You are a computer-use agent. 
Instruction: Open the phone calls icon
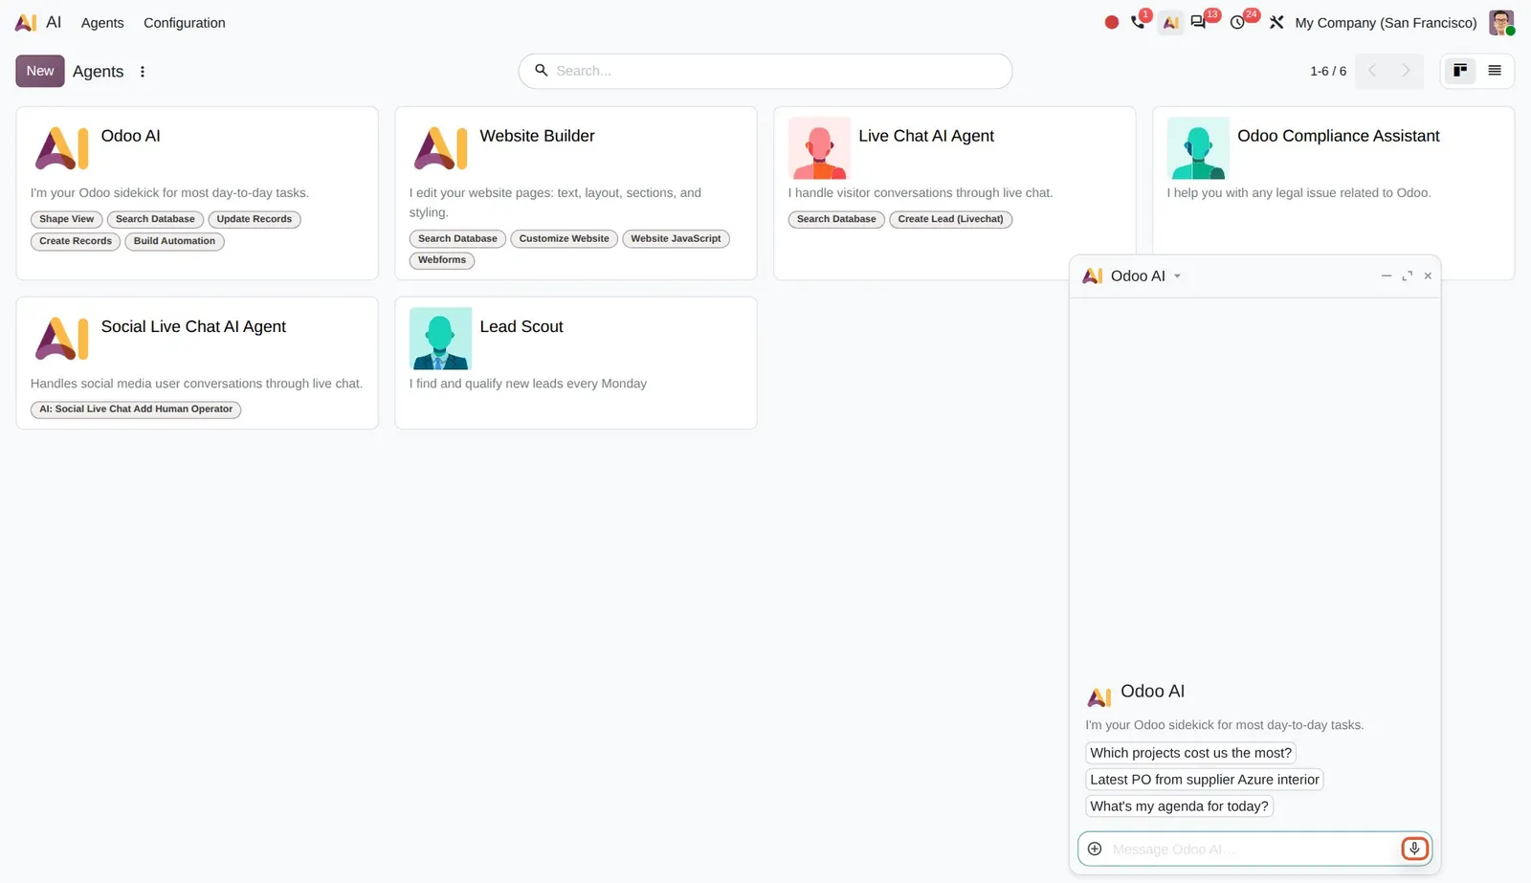[1138, 22]
